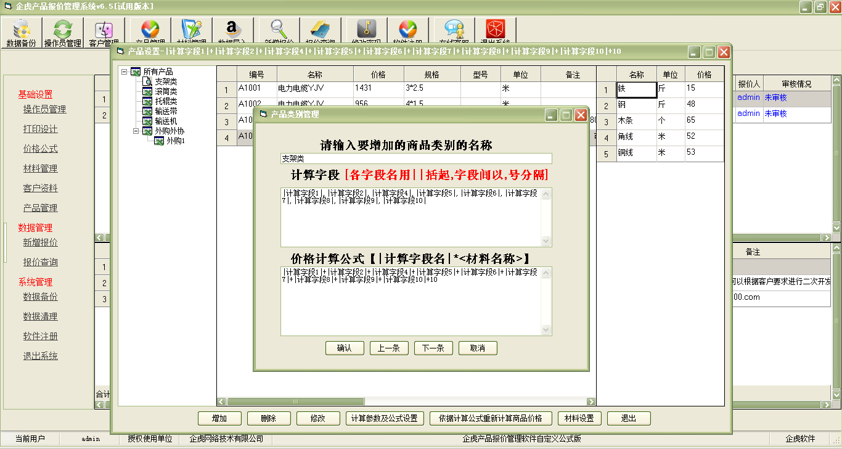Open the 数据备份 backup tool
The image size is (842, 449).
(x=22, y=31)
